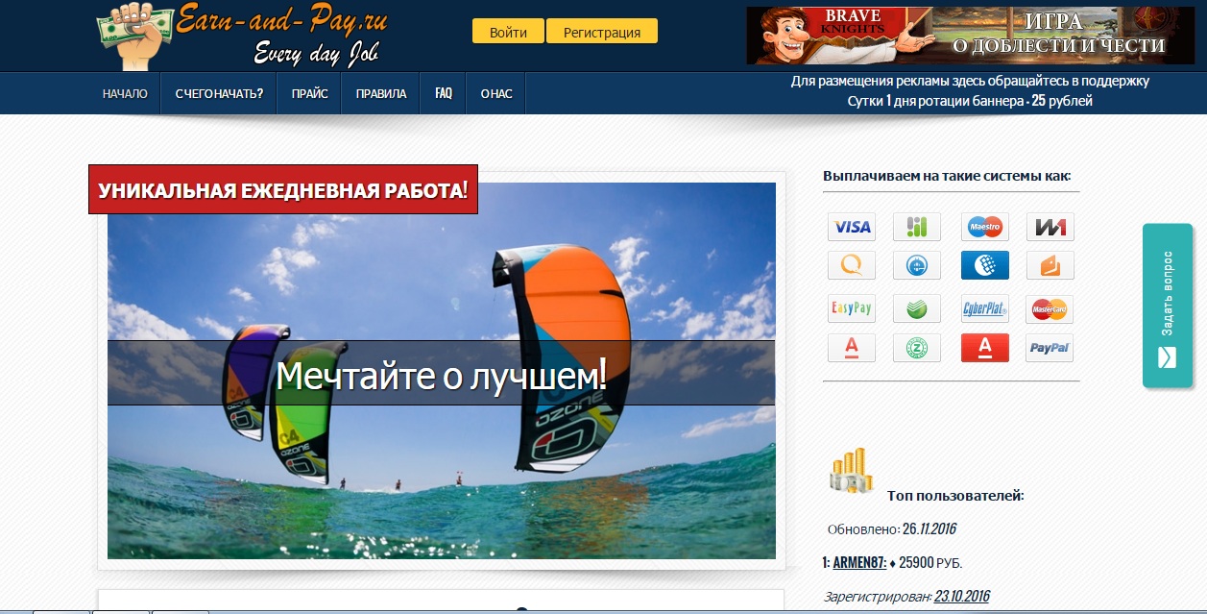Click the kitesurfing slideshow image

coord(442,371)
